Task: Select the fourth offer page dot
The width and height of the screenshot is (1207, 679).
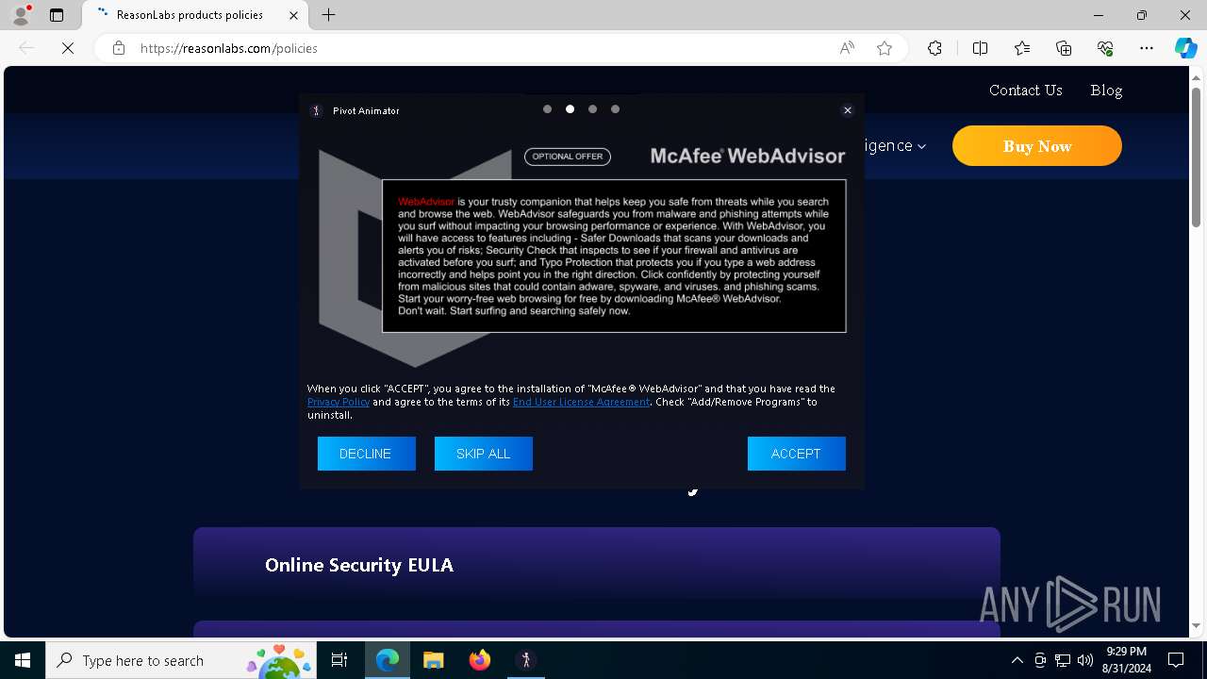Action: coord(615,109)
